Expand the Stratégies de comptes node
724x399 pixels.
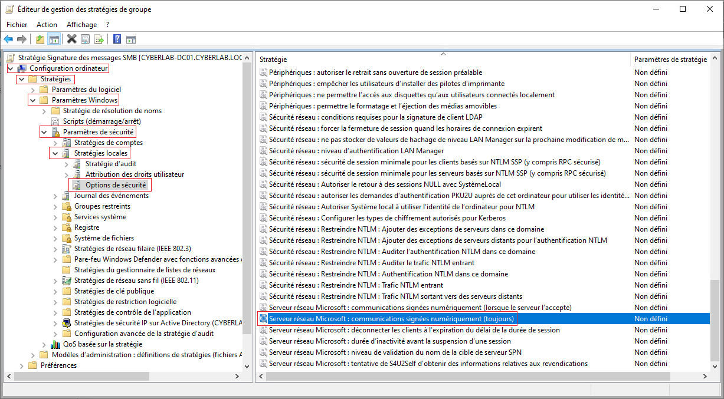[x=55, y=143]
